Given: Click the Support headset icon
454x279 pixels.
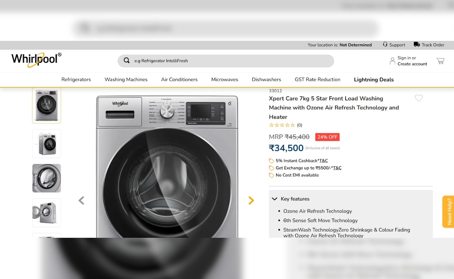Looking at the screenshot, I should [385, 45].
